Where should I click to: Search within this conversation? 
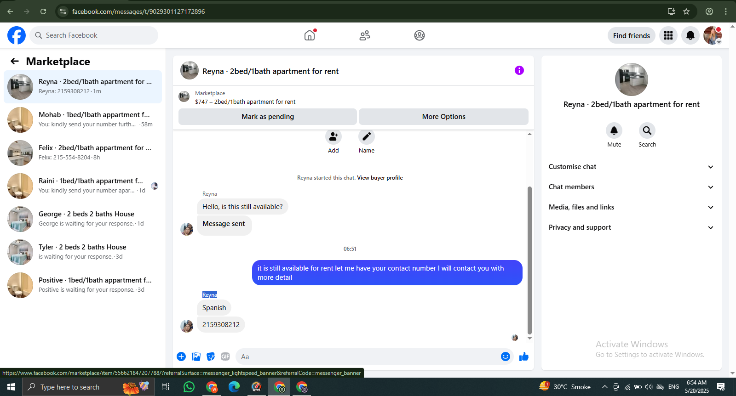[647, 130]
